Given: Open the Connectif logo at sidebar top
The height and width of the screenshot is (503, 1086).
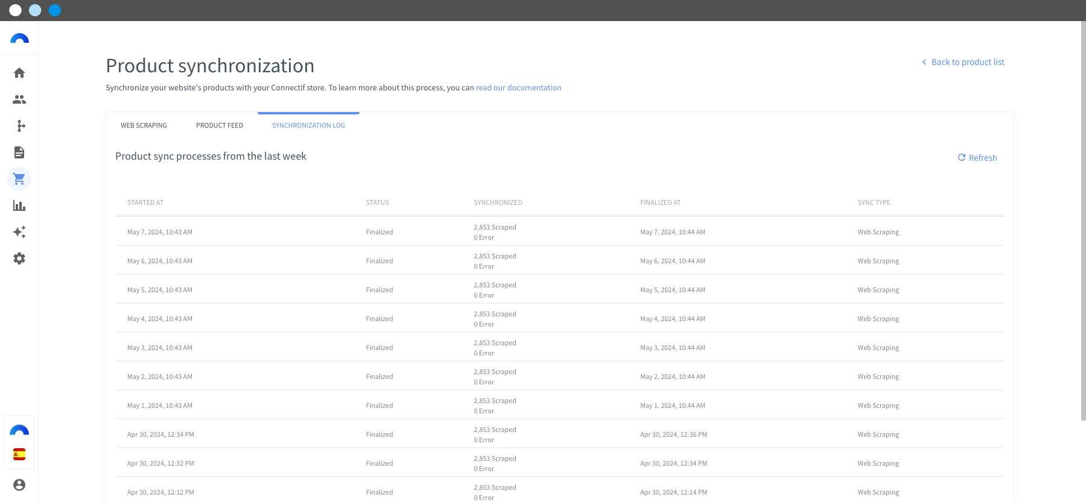Looking at the screenshot, I should [19, 39].
